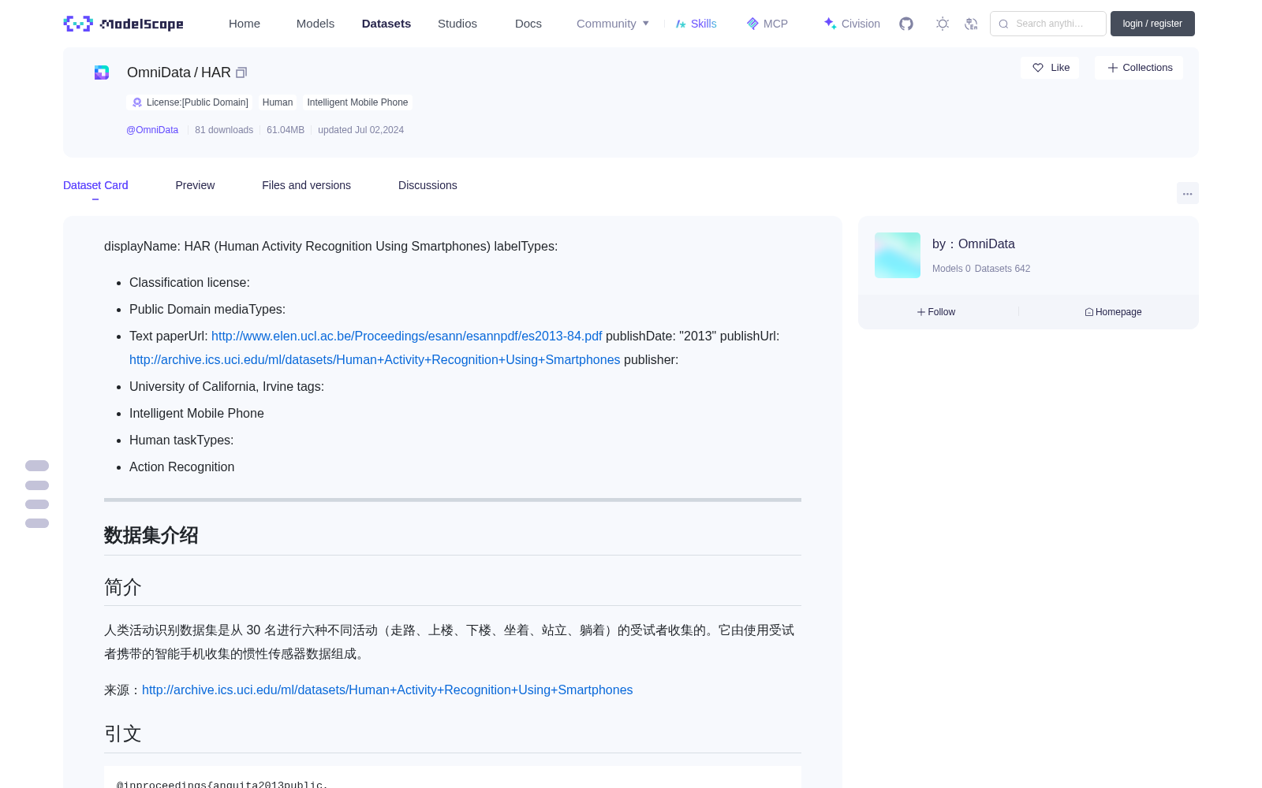Open the Files and versions tab

click(x=306, y=185)
